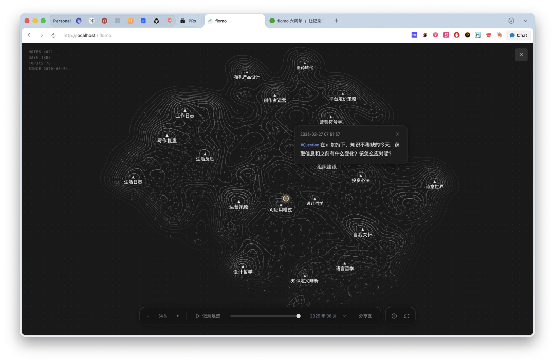Select the AI应用模式 topic label
Screen dimensions: 555x363
click(x=281, y=210)
